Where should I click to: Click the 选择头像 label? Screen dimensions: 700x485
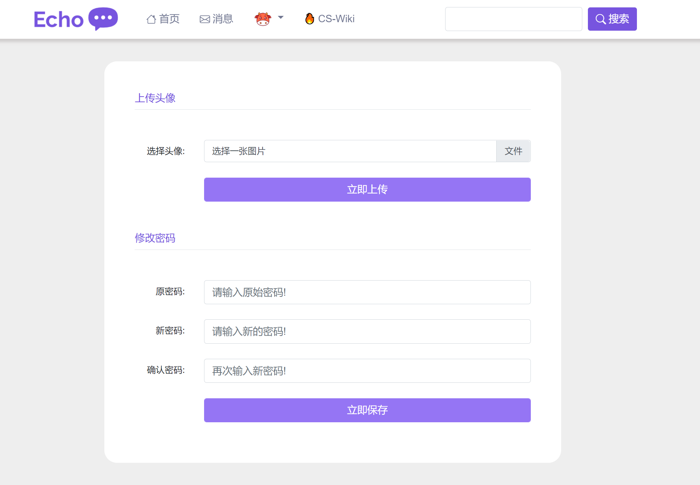click(166, 151)
